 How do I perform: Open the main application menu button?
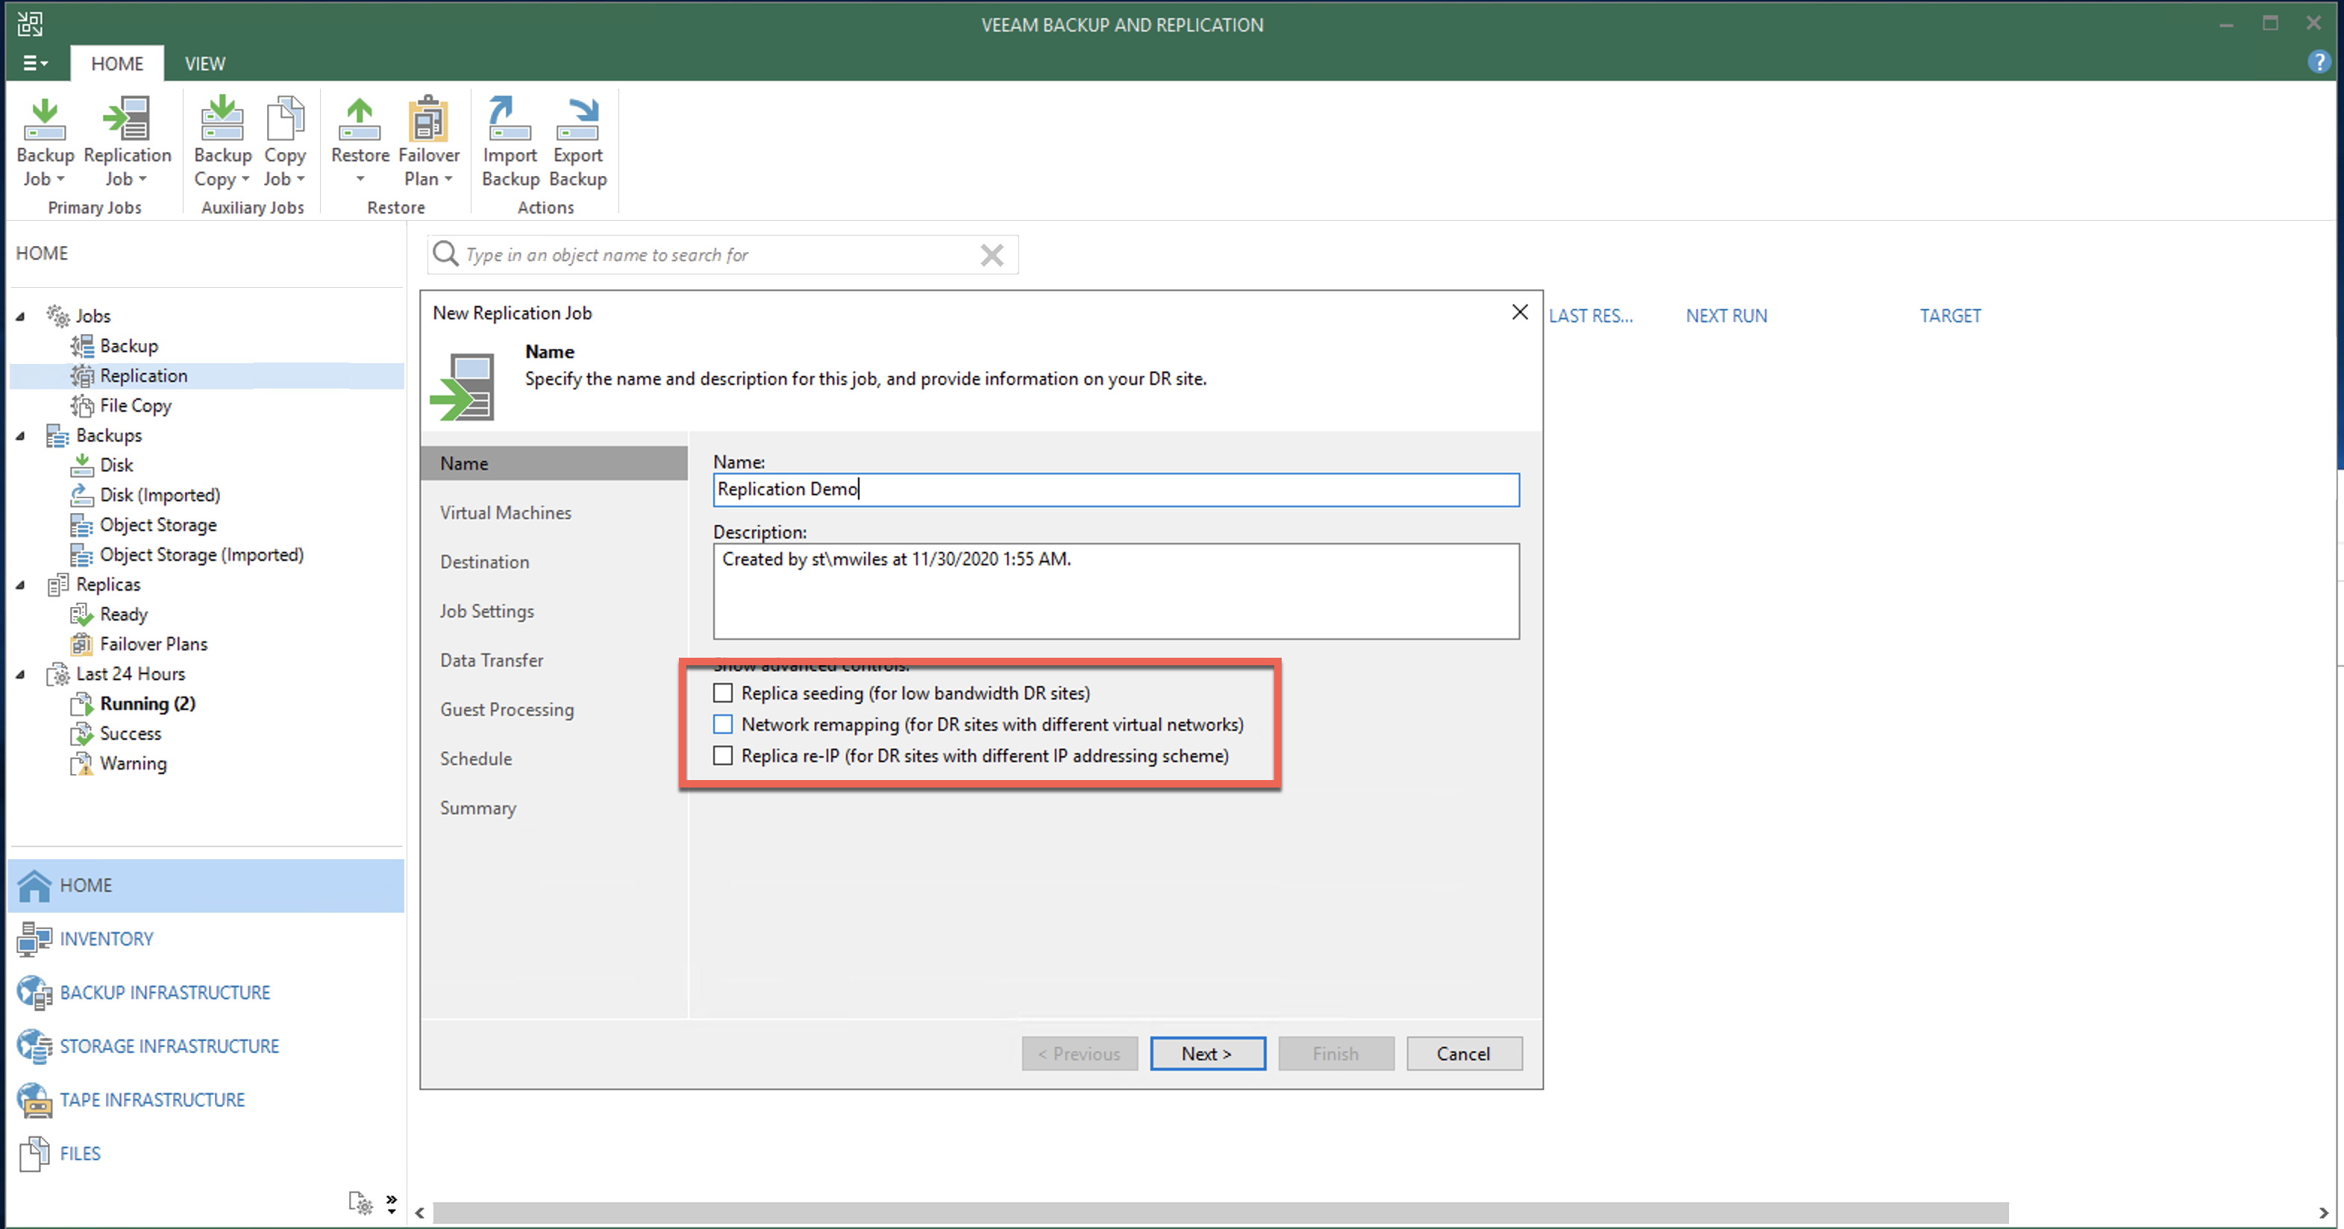34,63
